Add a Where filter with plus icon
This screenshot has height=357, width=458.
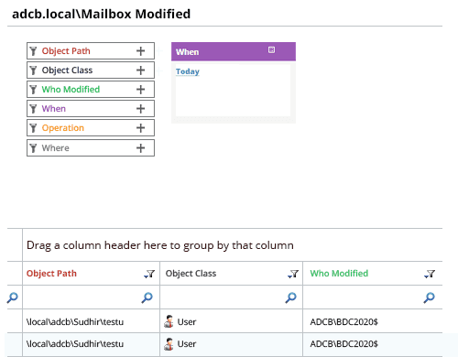tap(140, 148)
